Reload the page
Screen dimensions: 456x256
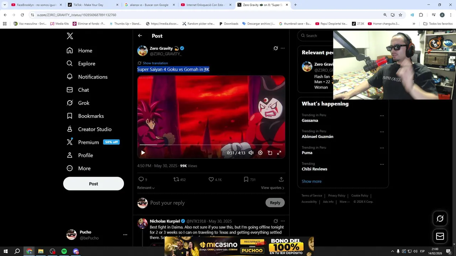22,15
